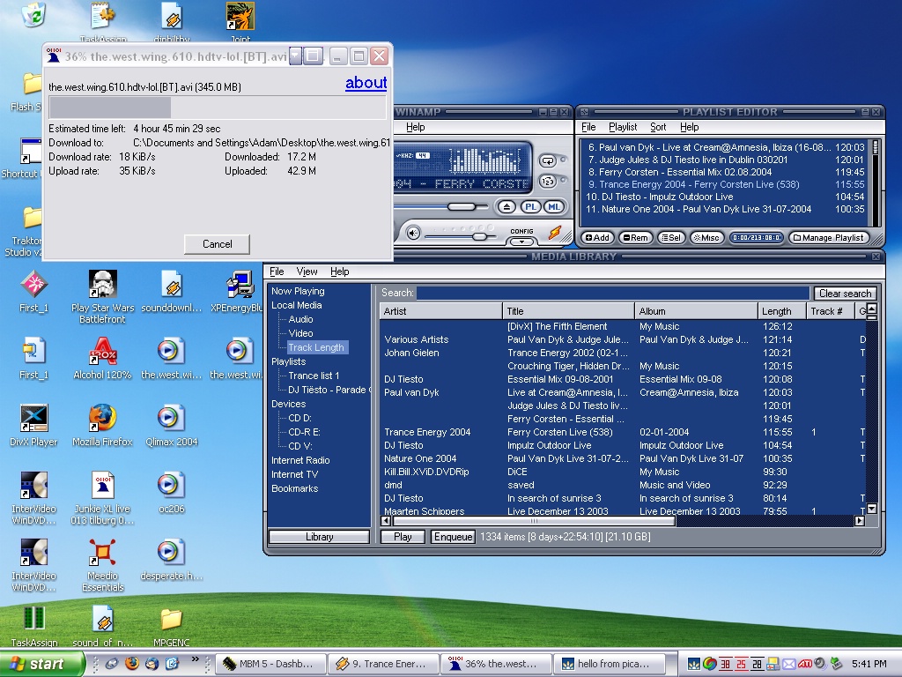
Task: Click the Winamp seek bar handle
Action: coord(462,206)
